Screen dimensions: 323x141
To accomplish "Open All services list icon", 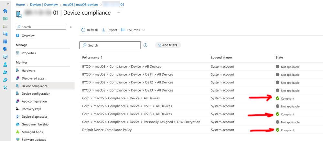I will pos(5,26).
